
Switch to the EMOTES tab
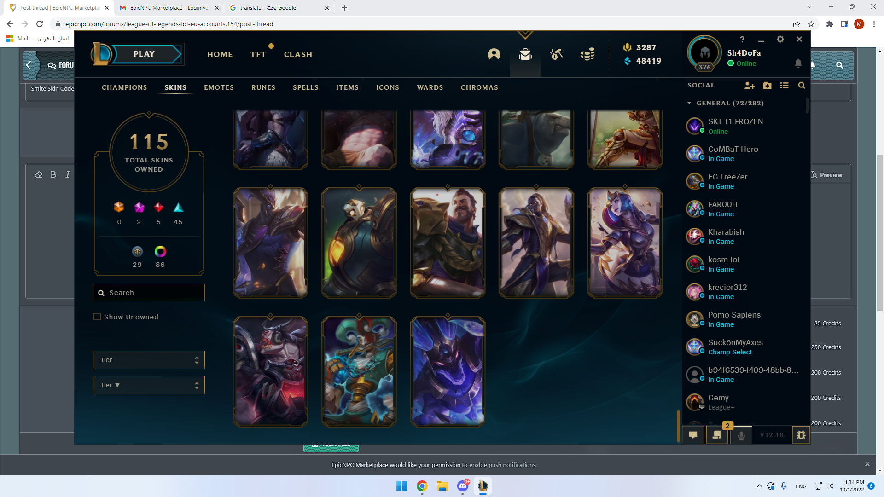tap(219, 87)
